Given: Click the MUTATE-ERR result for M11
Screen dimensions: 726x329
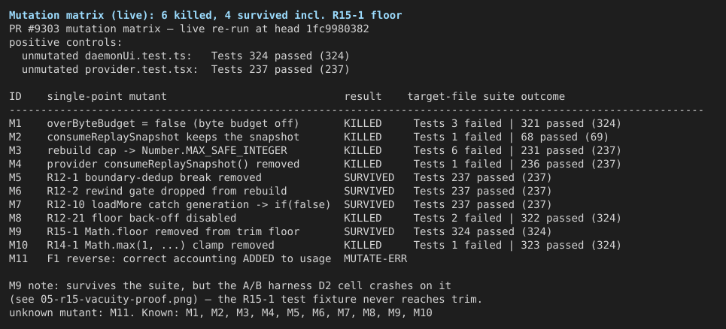Looking at the screenshot, I should click(375, 258).
